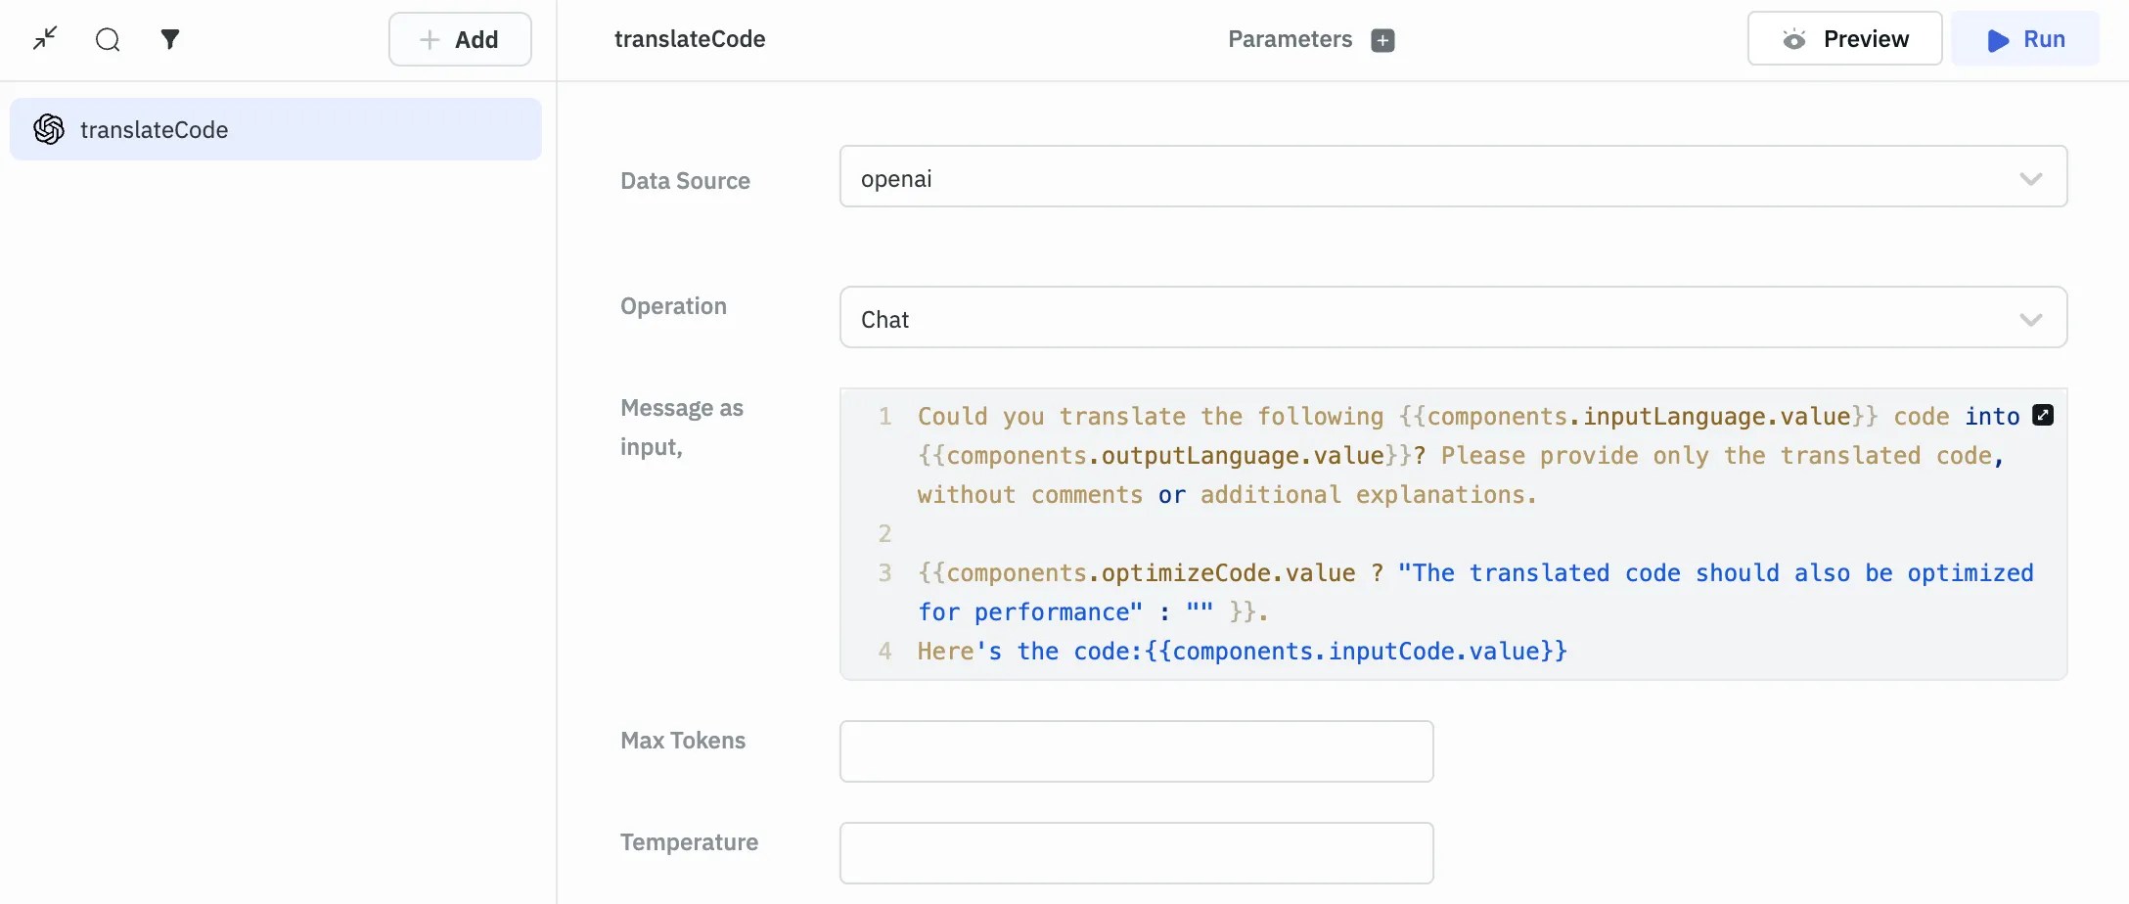Screen dimensions: 2129x904
Task: Click the eye icon in Preview
Action: tap(1793, 39)
